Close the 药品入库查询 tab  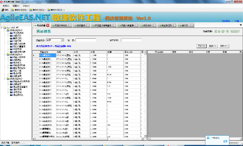tap(136, 25)
